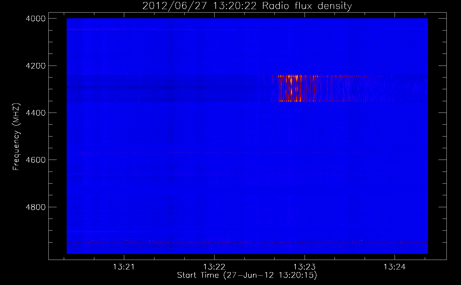Image resolution: width=461 pixels, height=285 pixels.
Task: Click the 13:24 time tick label
Action: pyautogui.click(x=395, y=267)
